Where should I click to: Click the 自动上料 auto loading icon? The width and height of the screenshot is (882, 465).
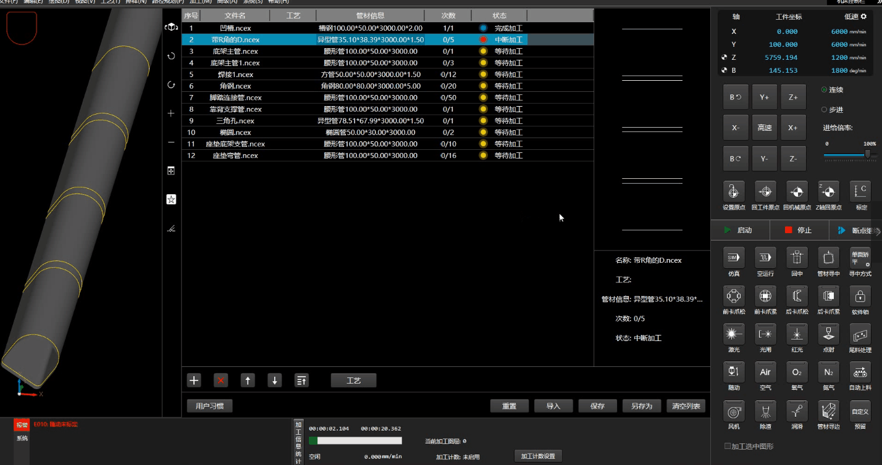click(x=860, y=372)
